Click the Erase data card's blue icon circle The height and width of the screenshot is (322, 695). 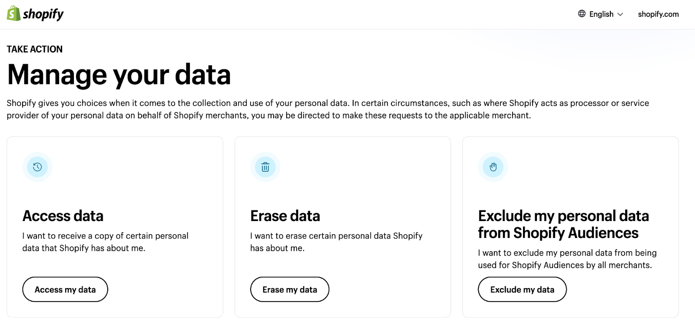point(265,166)
